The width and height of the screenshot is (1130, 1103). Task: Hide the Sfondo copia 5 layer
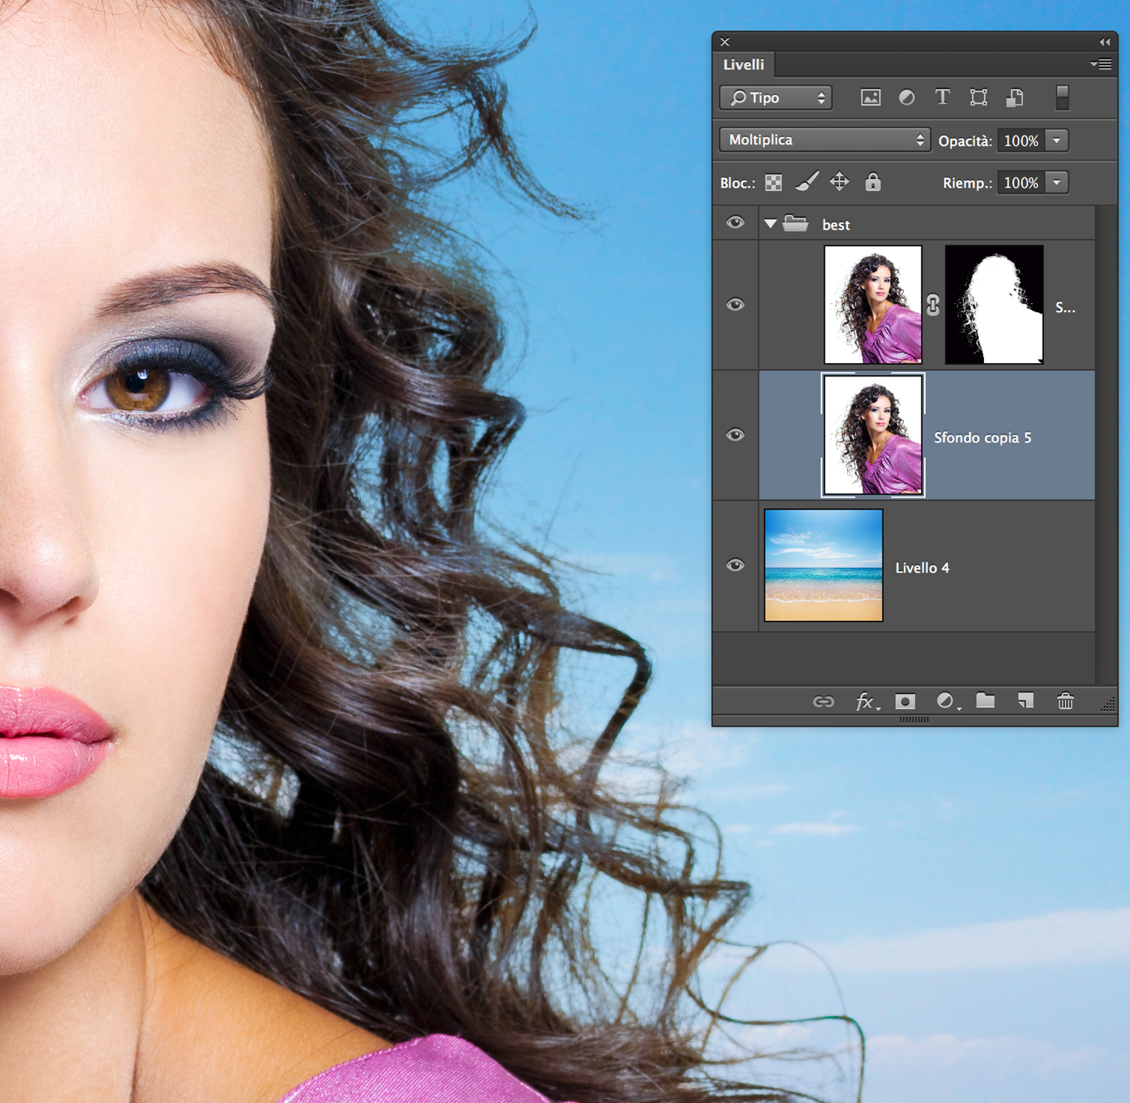tap(736, 435)
